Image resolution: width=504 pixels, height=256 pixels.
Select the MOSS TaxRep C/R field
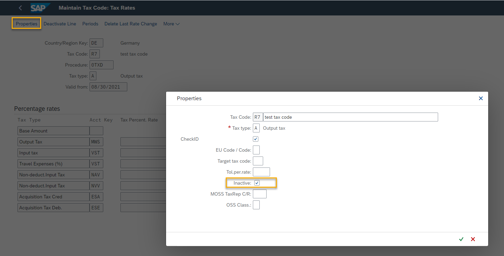260,194
